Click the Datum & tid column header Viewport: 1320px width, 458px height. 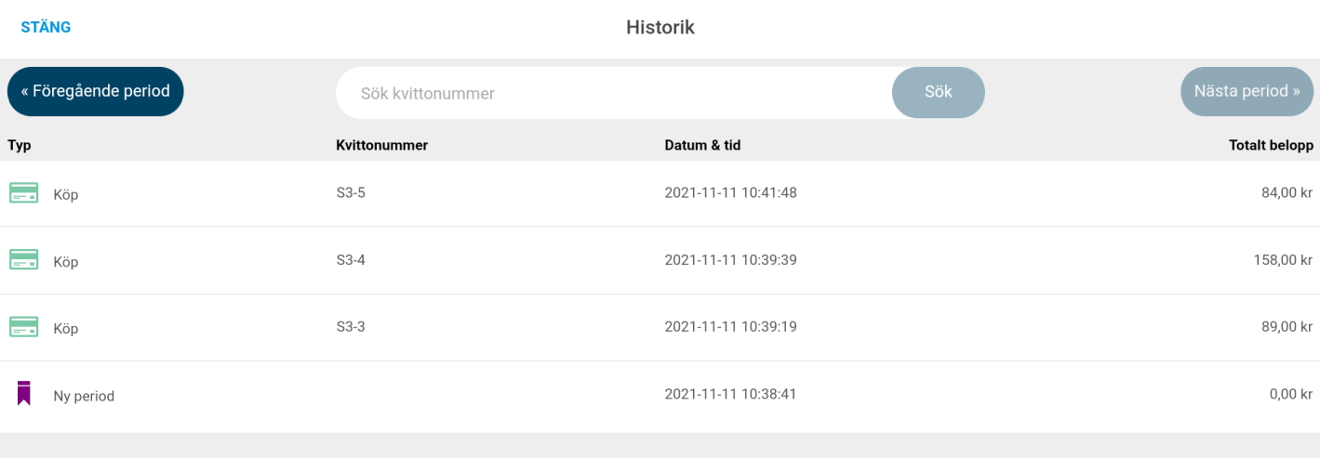point(702,145)
